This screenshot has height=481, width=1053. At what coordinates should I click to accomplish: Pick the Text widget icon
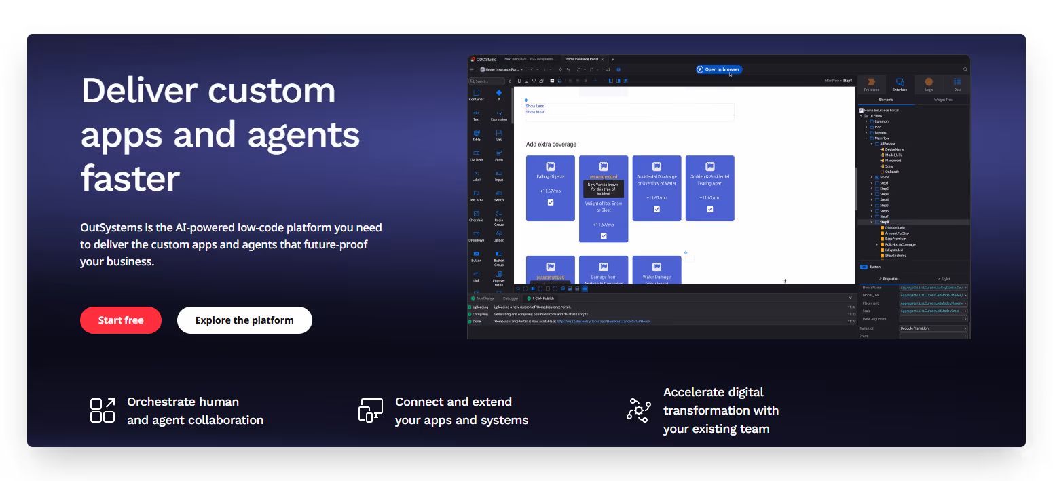pos(476,113)
